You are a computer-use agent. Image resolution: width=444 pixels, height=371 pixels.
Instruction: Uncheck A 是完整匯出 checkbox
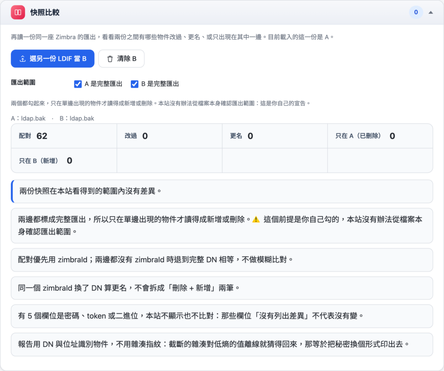tap(78, 84)
